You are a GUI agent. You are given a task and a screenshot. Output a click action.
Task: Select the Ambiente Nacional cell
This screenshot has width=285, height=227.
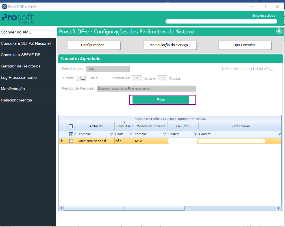point(96,141)
